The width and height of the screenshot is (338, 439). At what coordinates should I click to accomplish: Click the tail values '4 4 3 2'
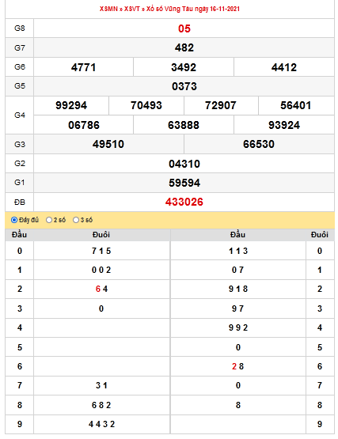[101, 424]
